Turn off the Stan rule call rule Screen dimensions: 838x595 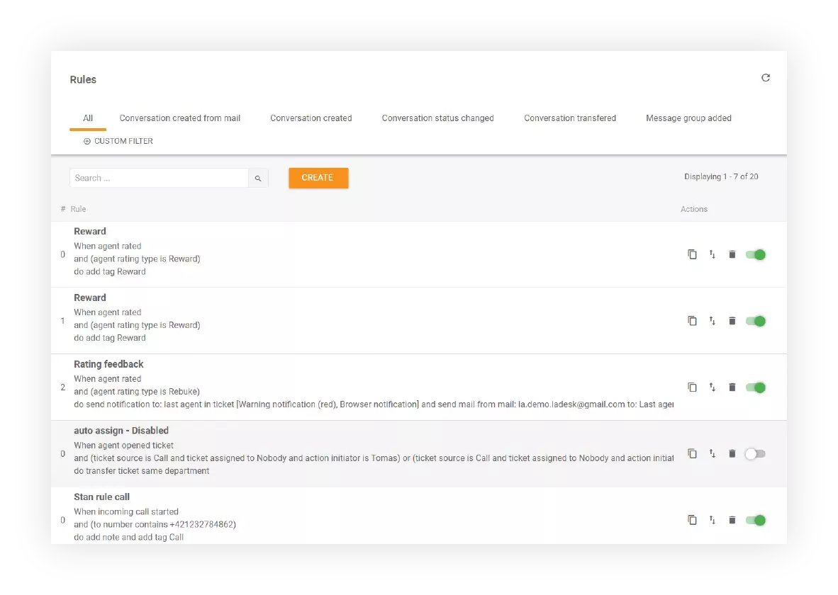tap(755, 520)
